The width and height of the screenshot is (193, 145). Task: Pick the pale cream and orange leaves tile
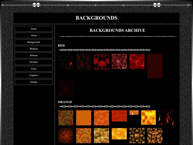[x=102, y=136]
